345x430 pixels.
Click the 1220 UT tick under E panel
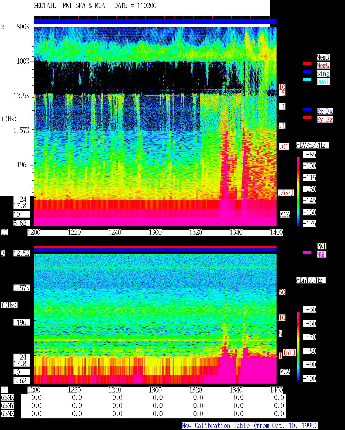pyautogui.click(x=74, y=232)
